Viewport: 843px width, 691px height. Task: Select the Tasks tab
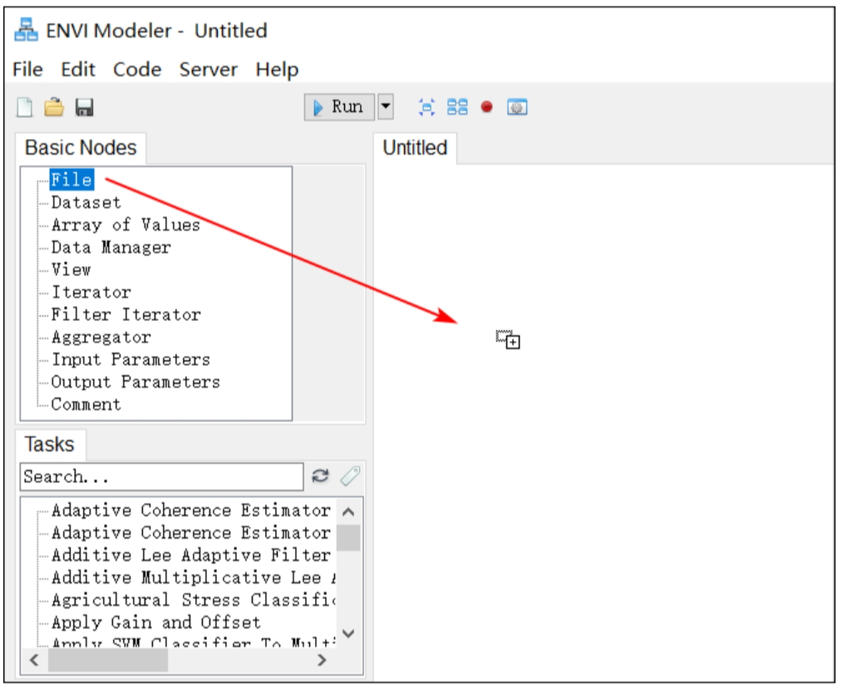click(49, 445)
